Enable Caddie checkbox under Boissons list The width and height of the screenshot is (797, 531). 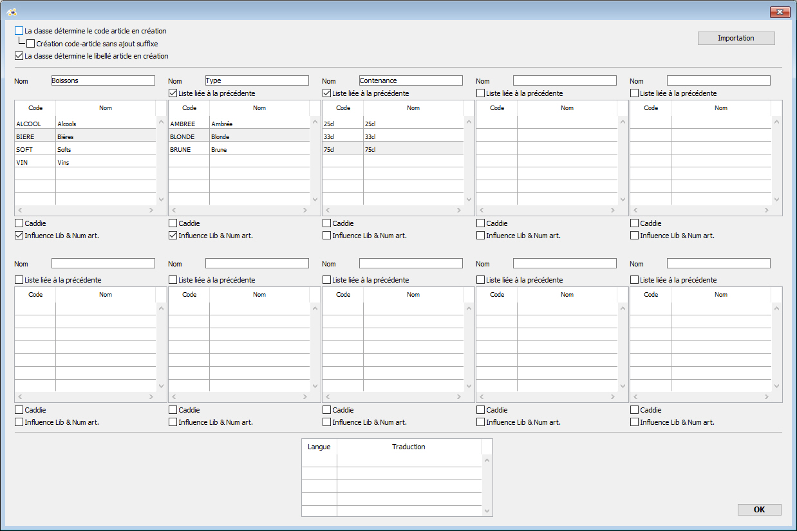pyautogui.click(x=19, y=223)
